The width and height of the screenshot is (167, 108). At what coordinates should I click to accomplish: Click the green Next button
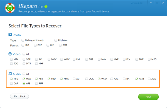[148, 97]
